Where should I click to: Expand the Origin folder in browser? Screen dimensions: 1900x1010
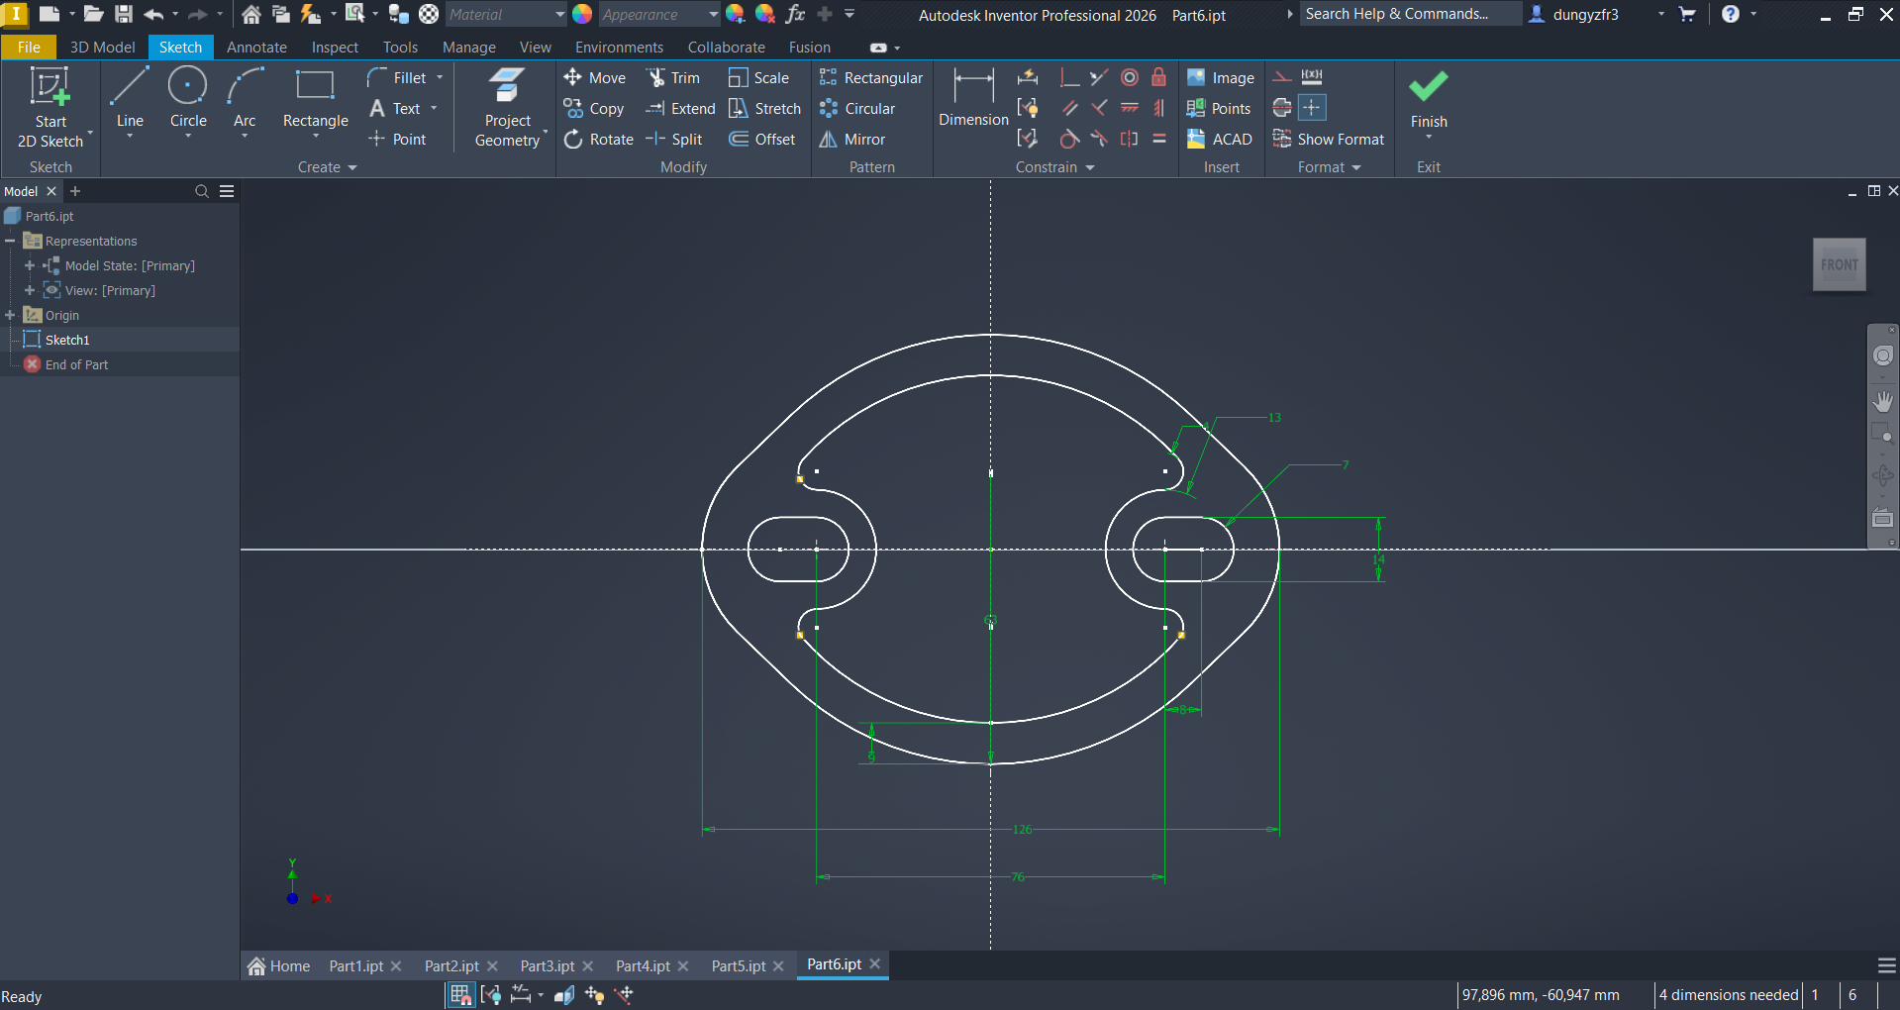(10, 315)
